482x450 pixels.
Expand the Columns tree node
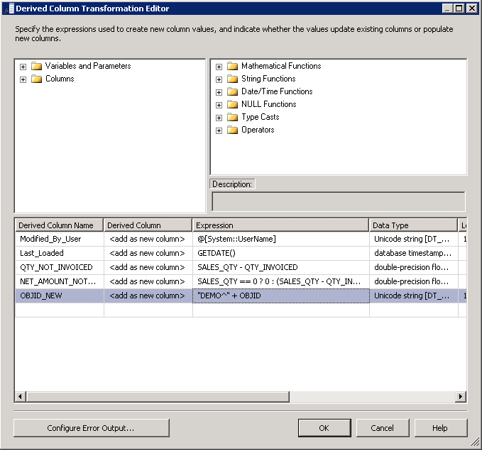click(23, 79)
